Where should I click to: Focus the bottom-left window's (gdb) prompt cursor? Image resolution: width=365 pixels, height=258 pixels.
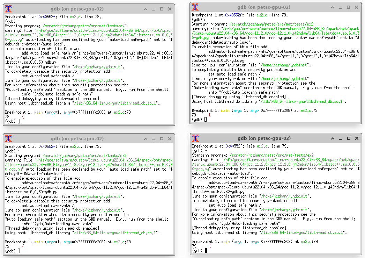[19, 251]
